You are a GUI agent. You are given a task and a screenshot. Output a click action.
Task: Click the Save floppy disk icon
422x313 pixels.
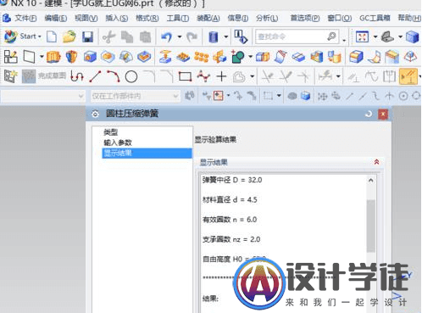click(87, 37)
